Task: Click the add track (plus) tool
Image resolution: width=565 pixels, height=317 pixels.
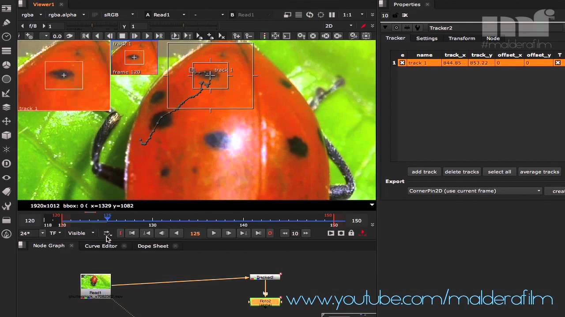Action: (x=29, y=36)
